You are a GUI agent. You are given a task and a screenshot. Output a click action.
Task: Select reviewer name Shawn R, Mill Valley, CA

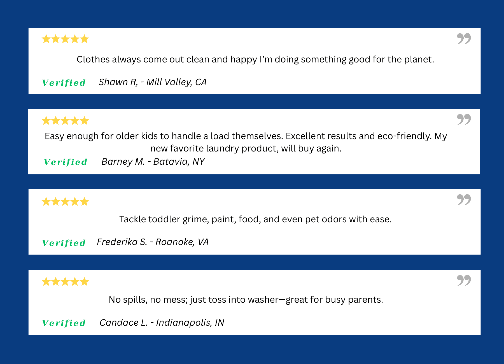pyautogui.click(x=153, y=82)
